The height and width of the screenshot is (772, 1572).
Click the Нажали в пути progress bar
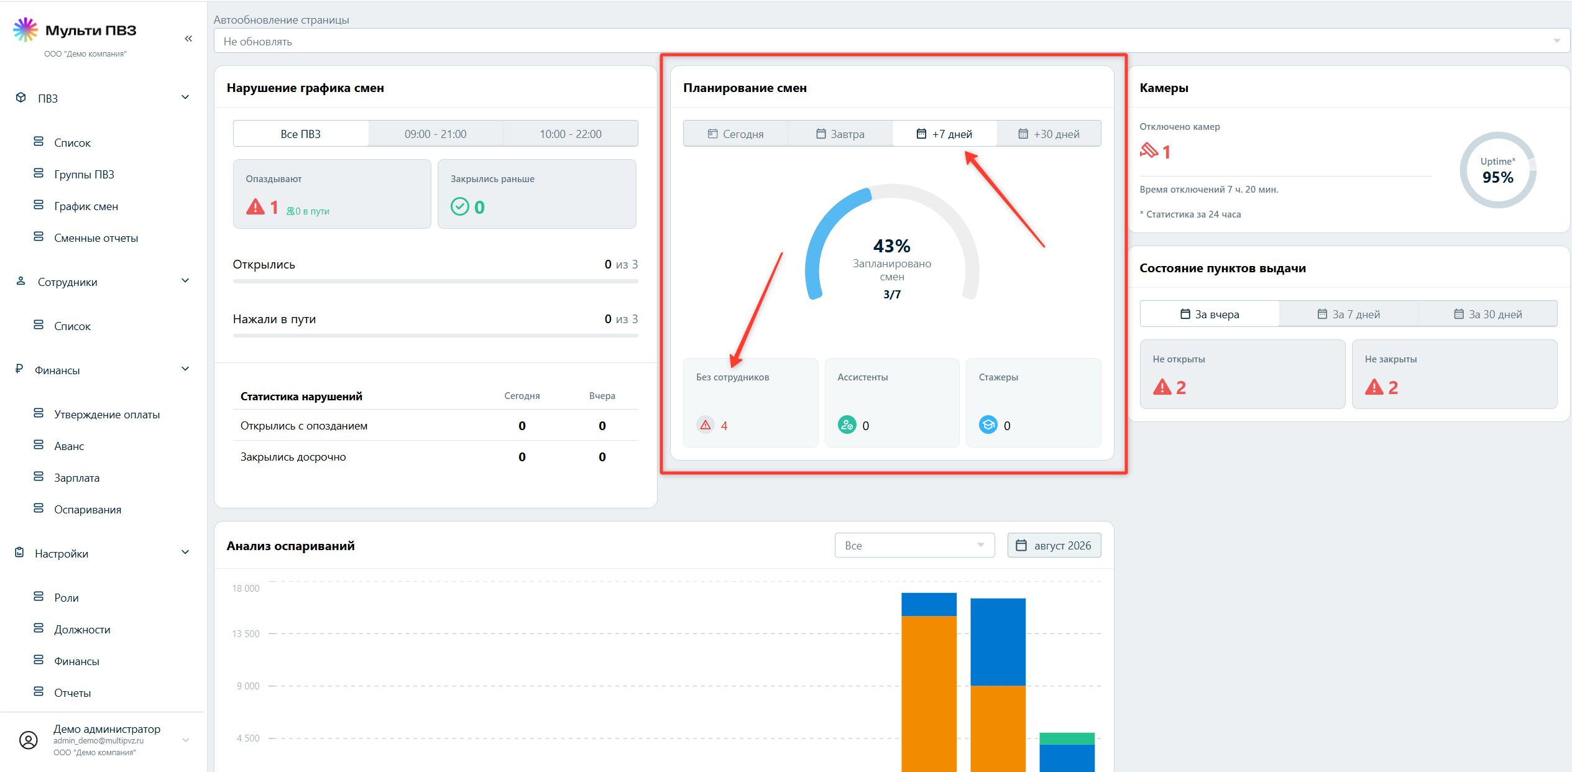coord(436,336)
